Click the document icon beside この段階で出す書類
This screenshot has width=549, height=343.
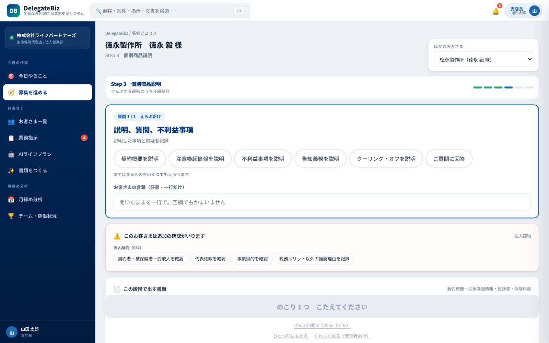[117, 289]
